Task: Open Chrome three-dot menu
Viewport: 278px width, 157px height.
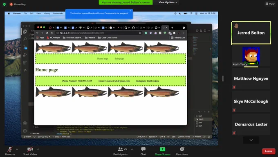Action: point(184,33)
